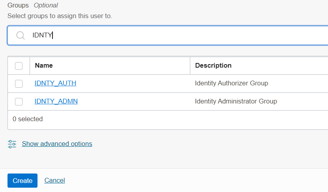
Task: Click the Groups section label
Action: [x=19, y=6]
